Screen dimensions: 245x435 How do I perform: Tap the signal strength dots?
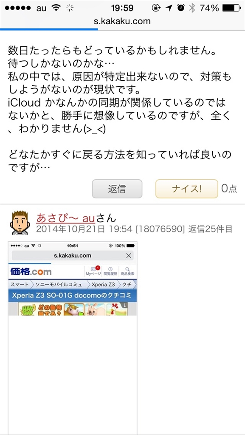[18, 8]
